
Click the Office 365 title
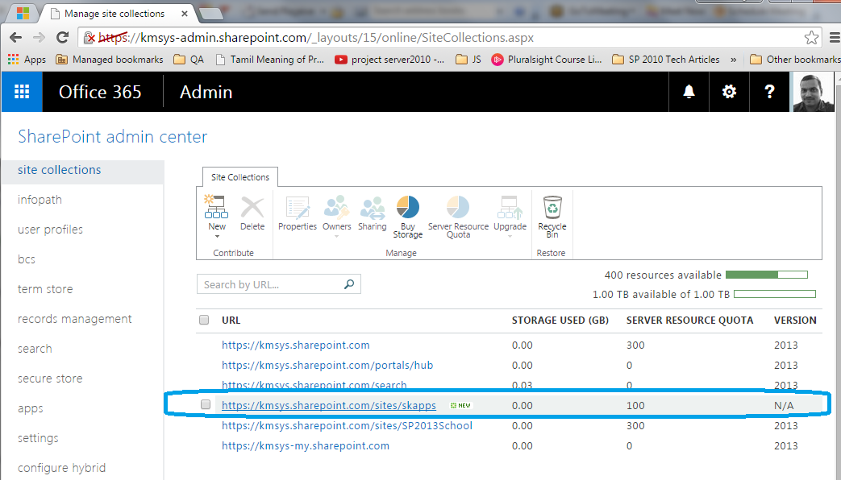(x=100, y=92)
